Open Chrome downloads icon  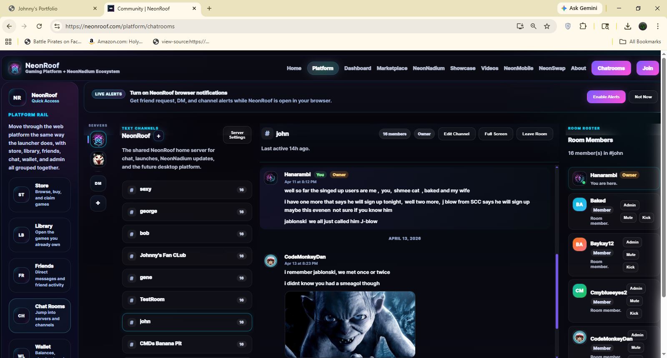627,26
